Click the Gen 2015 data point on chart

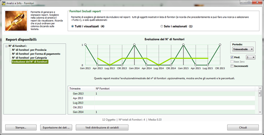coord(183,45)
